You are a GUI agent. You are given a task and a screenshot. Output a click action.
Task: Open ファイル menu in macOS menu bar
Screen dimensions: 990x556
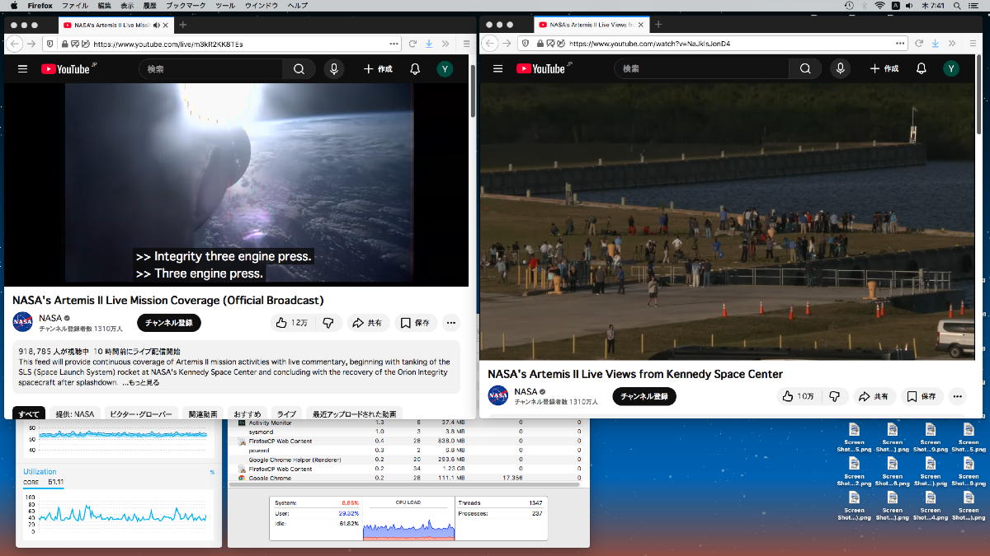tap(75, 5)
